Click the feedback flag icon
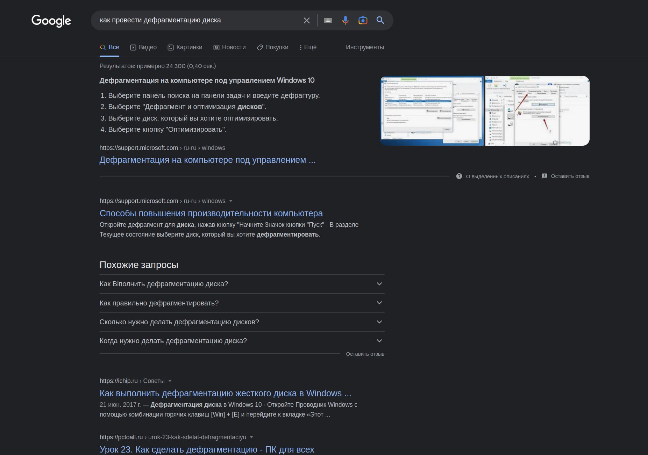 point(544,176)
